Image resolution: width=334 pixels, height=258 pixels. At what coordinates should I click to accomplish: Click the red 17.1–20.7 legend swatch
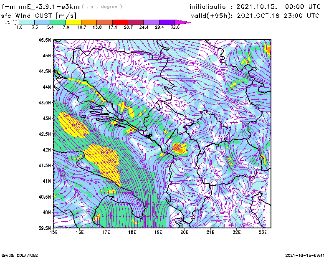tap(120, 22)
